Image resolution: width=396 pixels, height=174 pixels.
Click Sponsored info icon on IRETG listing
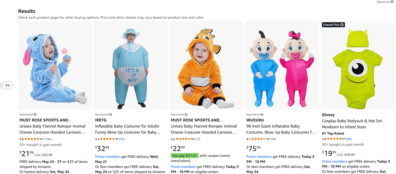pyautogui.click(x=111, y=114)
